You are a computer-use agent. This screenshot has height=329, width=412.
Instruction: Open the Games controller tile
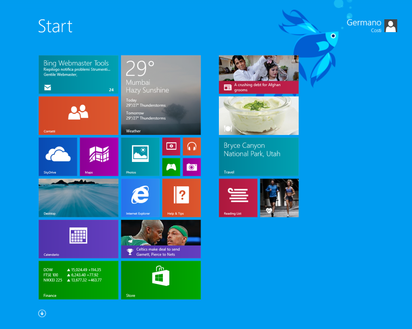(171, 167)
